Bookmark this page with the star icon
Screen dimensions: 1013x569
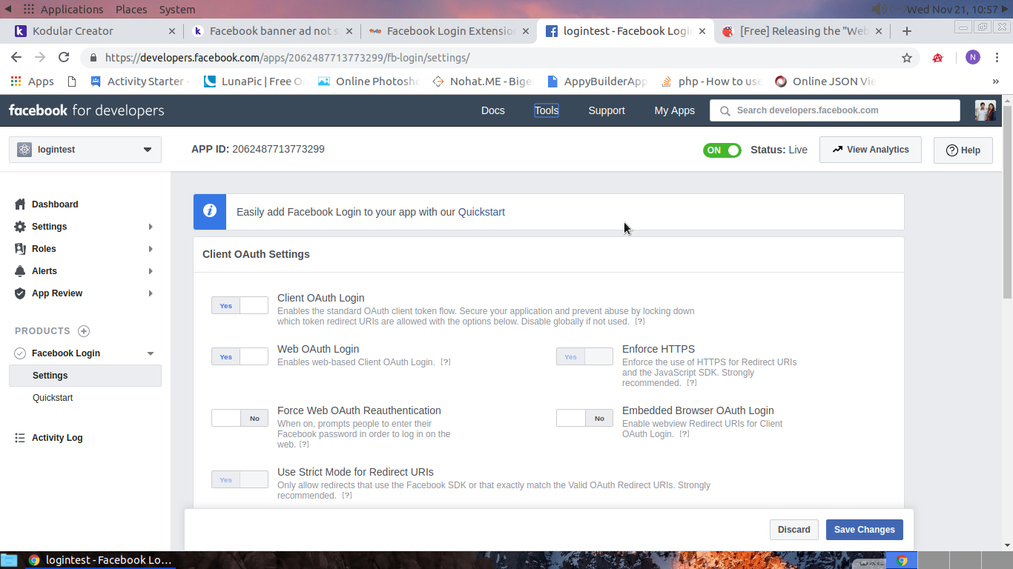[x=906, y=58]
